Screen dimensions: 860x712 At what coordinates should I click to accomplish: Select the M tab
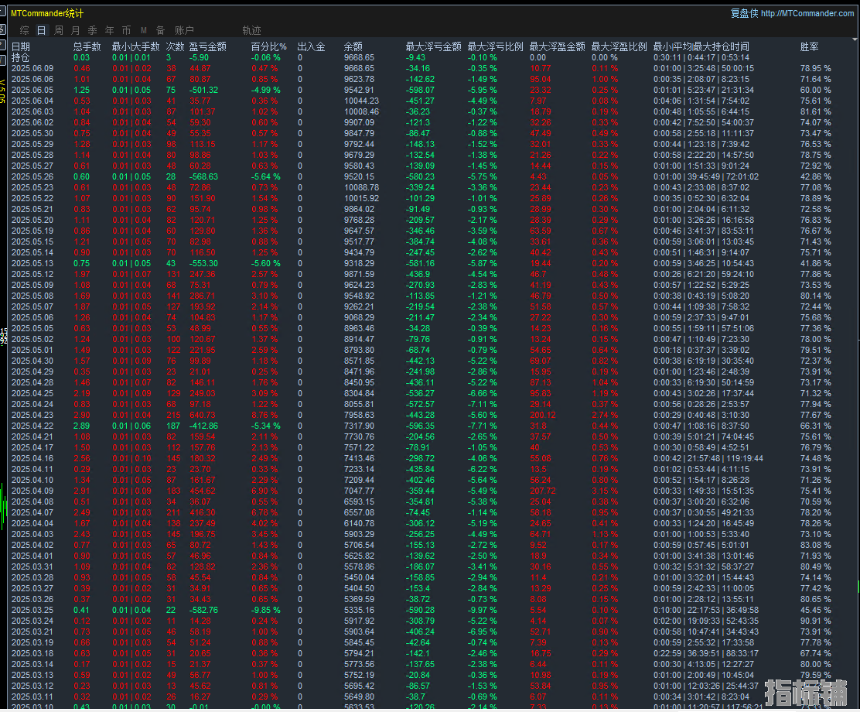pos(144,30)
